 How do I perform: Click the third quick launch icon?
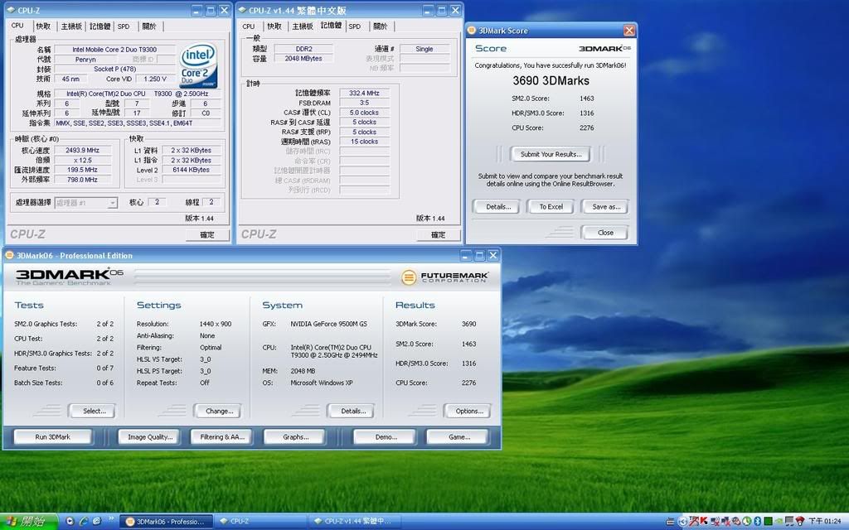click(98, 522)
